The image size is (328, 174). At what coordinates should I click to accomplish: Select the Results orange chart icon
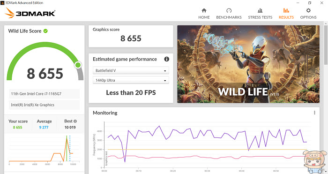coord(286,10)
